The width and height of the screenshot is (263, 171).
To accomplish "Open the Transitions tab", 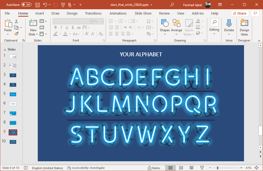I will [93, 13].
